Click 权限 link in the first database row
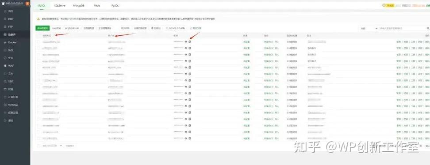The image size is (430, 165). (406, 42)
